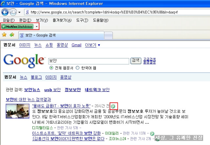
Task: Expand the 더보기 dropdown
Action: 93,45
